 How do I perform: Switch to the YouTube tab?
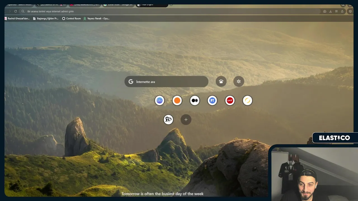[x=85, y=5]
